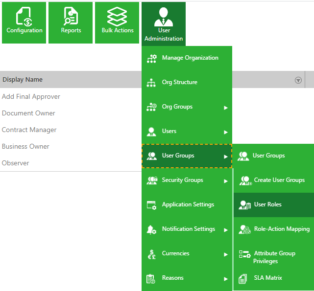Select the Contract Manager row

[29, 130]
